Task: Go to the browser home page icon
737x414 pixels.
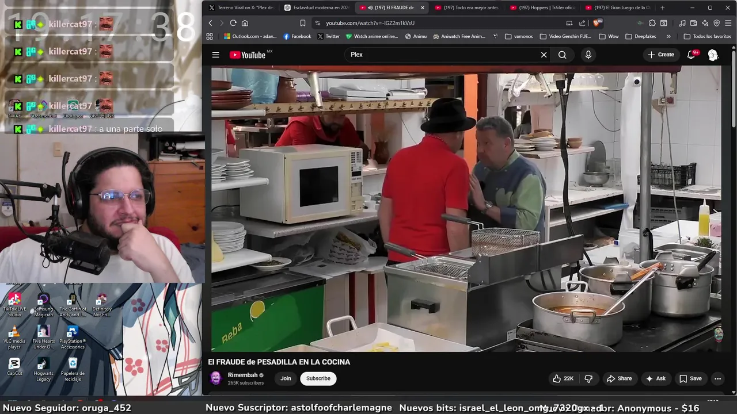Action: tap(245, 23)
